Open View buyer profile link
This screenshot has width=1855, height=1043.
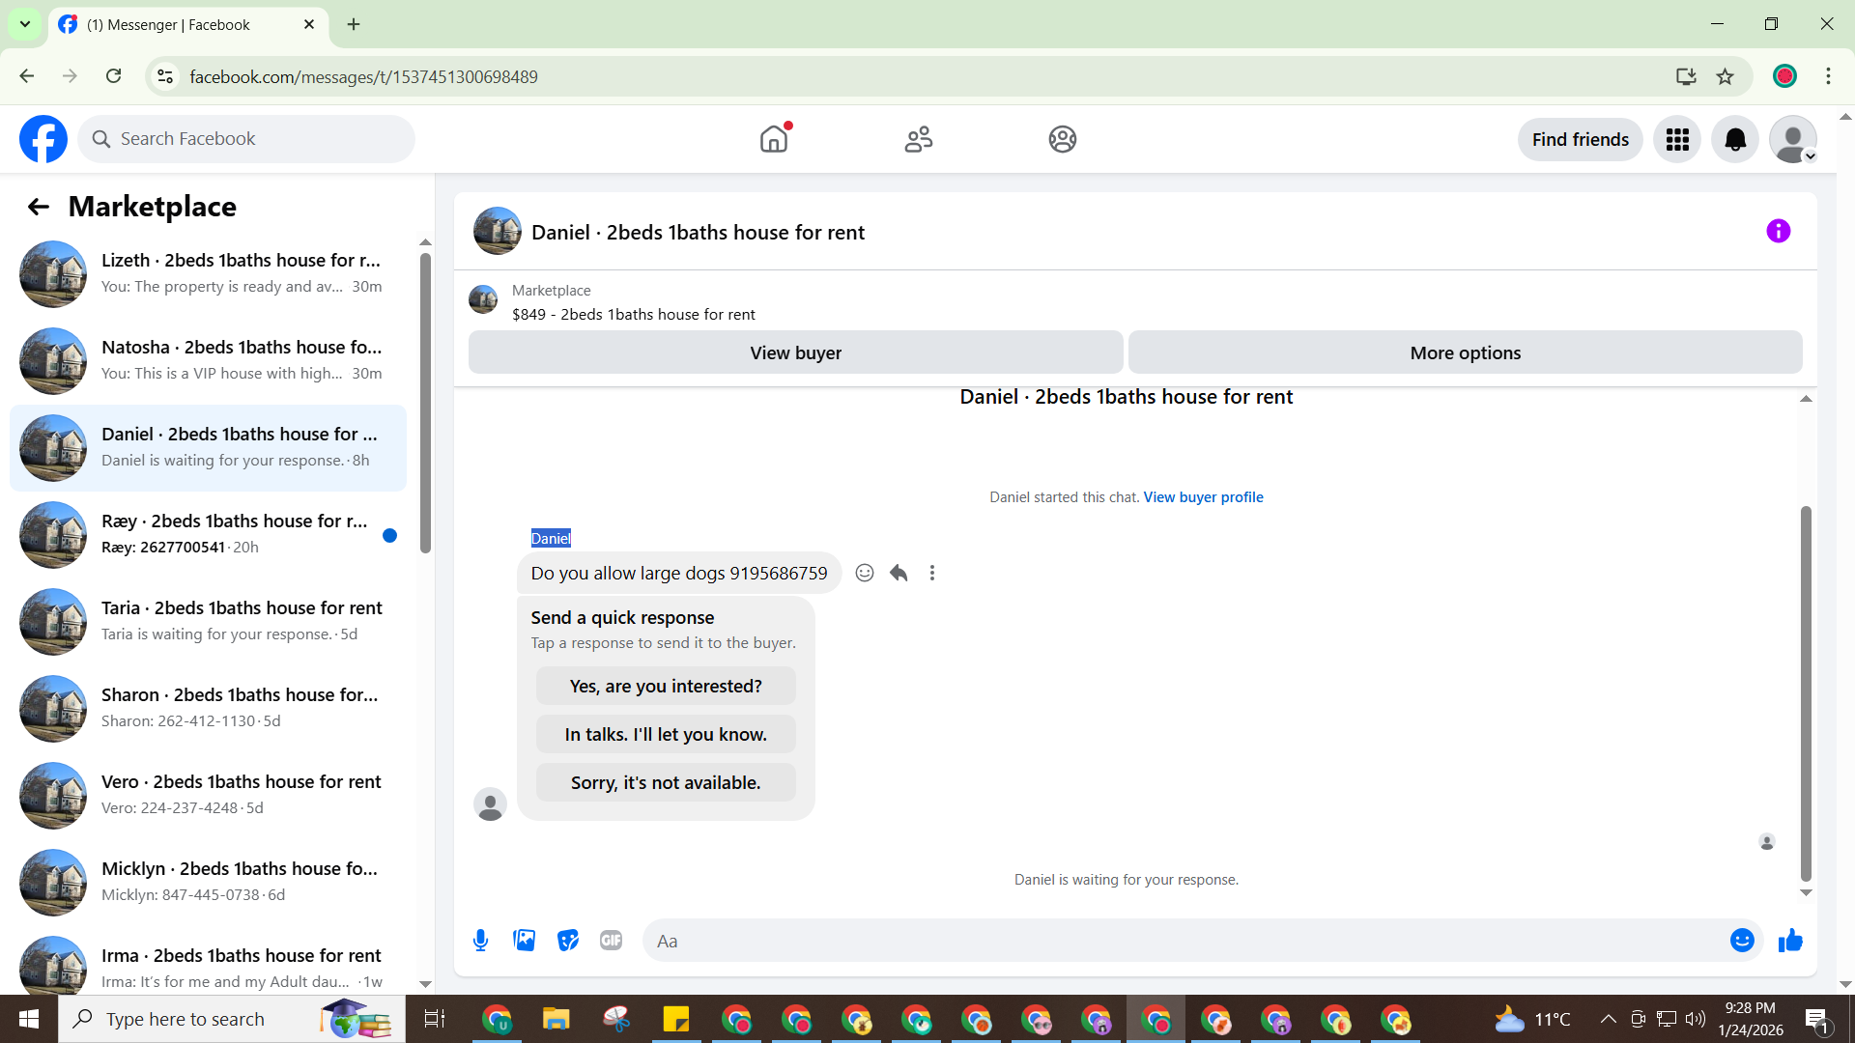pos(1203,497)
